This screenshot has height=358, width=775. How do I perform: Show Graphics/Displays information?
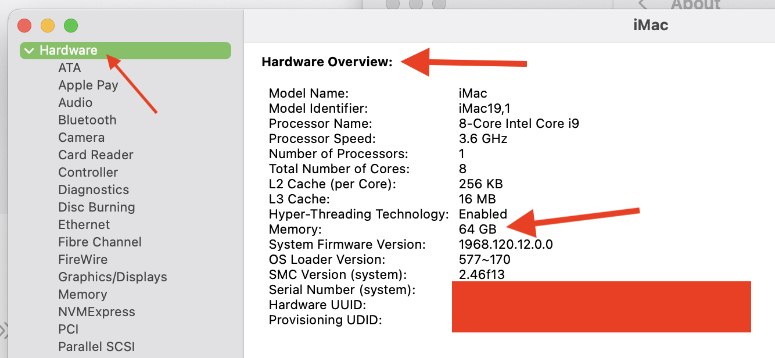(x=113, y=277)
